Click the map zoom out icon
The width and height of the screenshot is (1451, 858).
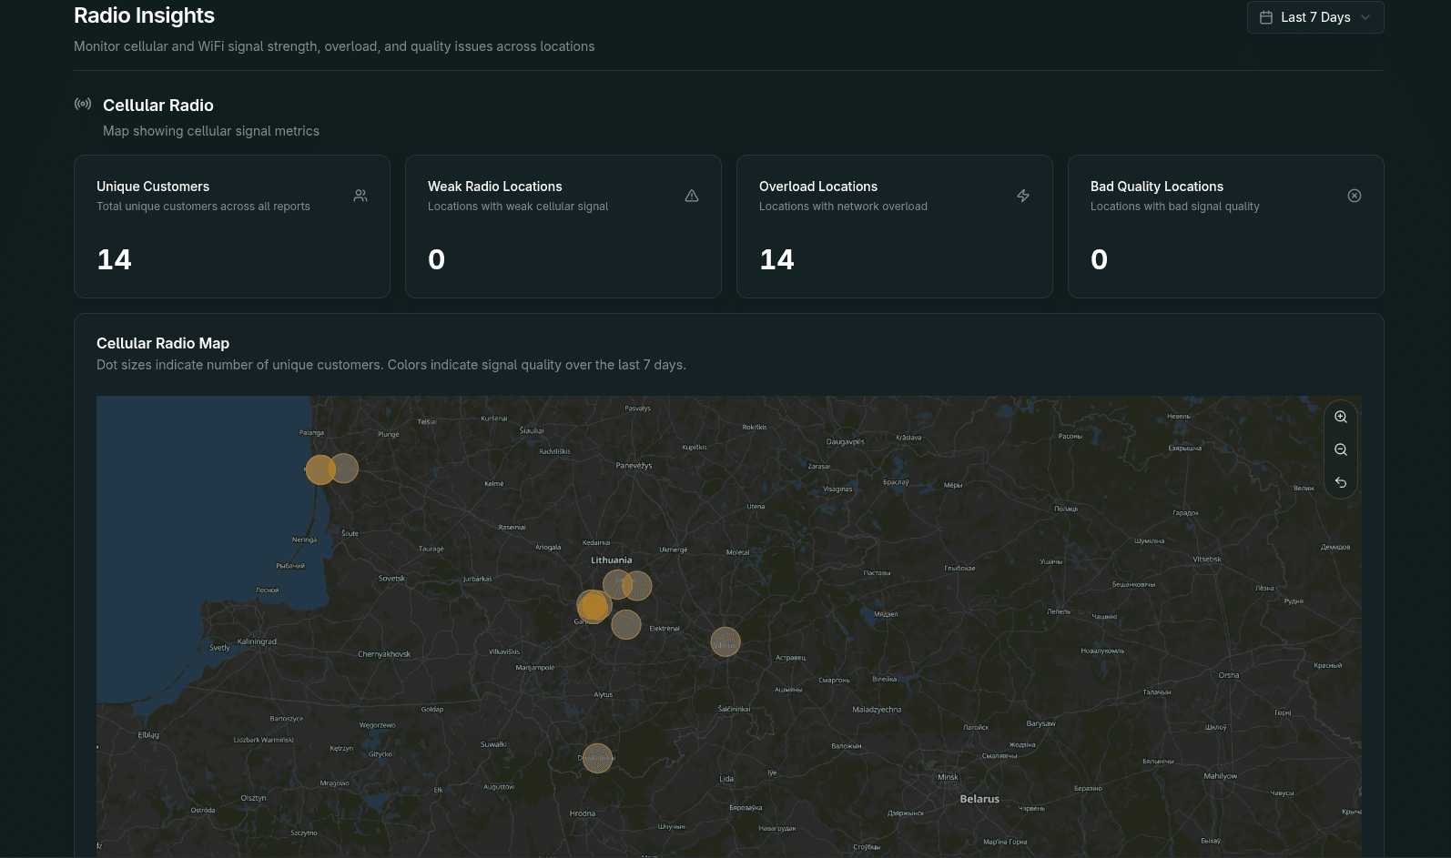tap(1341, 449)
